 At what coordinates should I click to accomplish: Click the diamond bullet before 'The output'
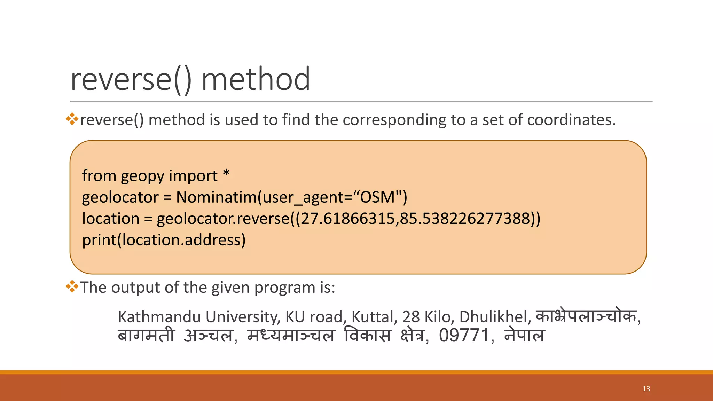[72, 286]
